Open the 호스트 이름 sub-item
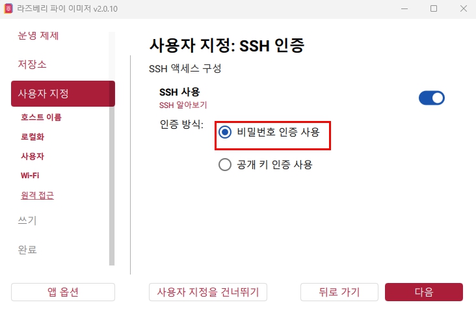 (x=41, y=117)
